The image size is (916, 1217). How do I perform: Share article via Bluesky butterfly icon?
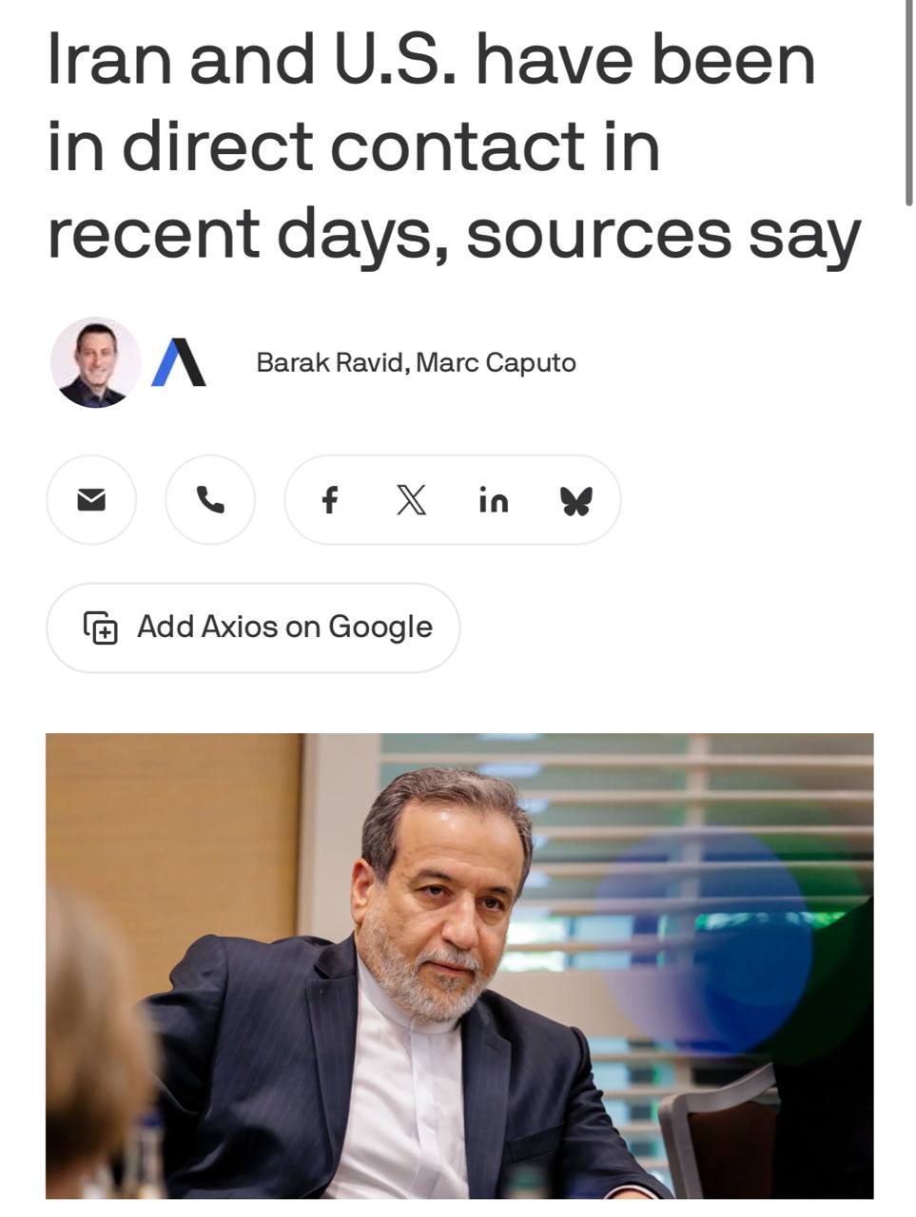tap(576, 500)
